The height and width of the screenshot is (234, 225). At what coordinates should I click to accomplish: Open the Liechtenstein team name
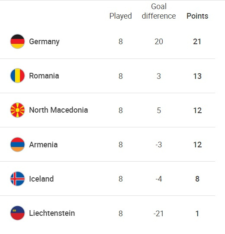pyautogui.click(x=52, y=213)
